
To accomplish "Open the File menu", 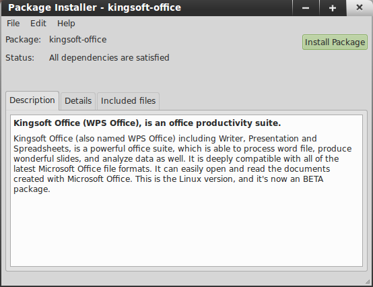I will 13,24.
